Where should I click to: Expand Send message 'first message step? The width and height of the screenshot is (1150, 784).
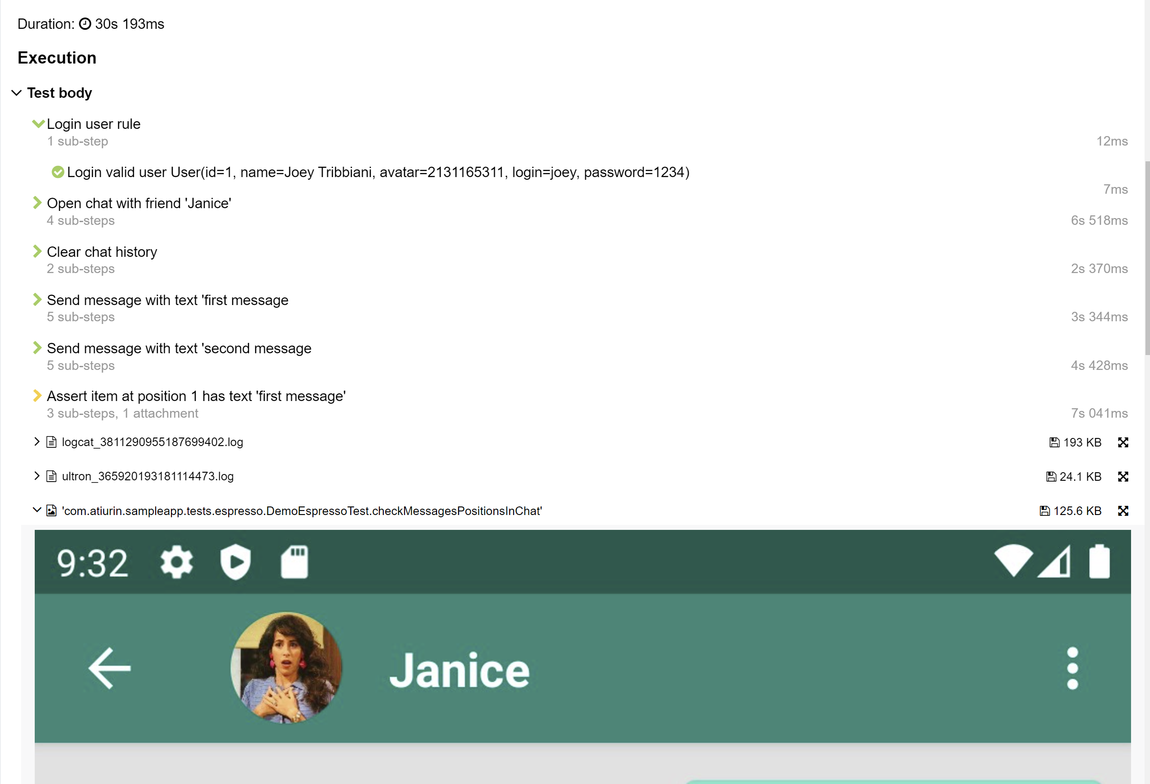(37, 300)
